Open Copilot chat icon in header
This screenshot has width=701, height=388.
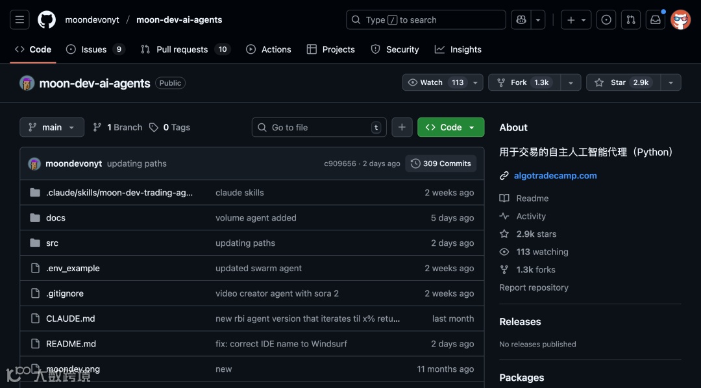click(x=521, y=19)
